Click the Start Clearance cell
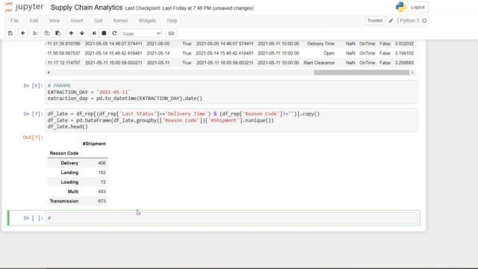Screen dimensions: 478x269 click(x=319, y=63)
